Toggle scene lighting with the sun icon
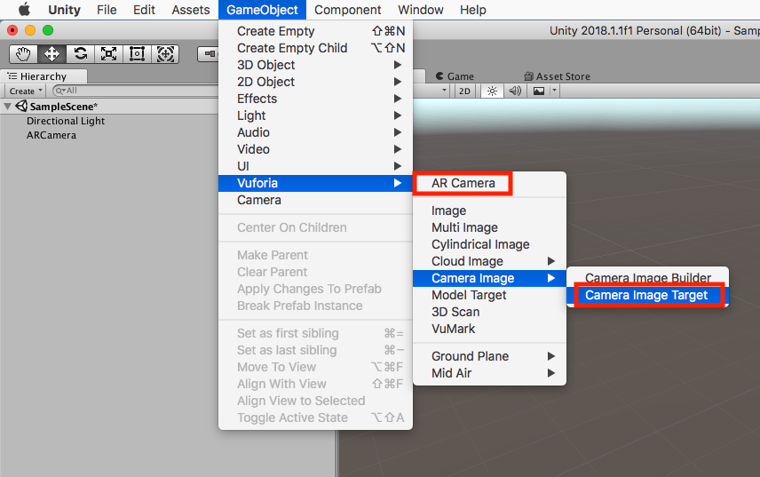The height and width of the screenshot is (477, 760). point(491,91)
